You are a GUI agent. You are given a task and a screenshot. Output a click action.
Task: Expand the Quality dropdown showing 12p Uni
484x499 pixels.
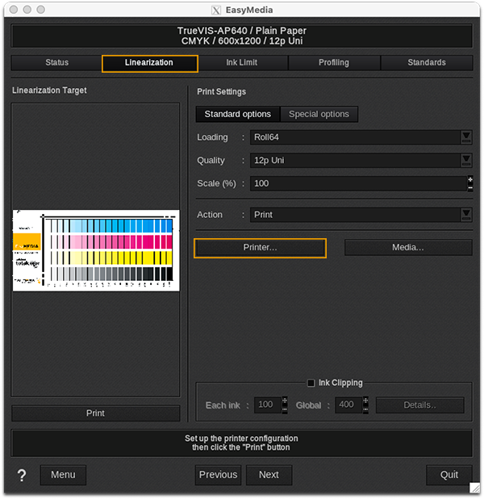pyautogui.click(x=361, y=160)
